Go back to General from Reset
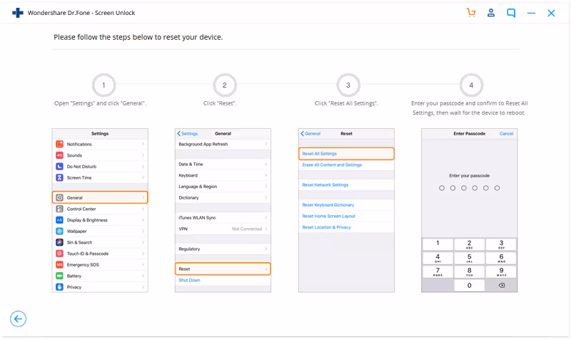The image size is (571, 339). (310, 134)
